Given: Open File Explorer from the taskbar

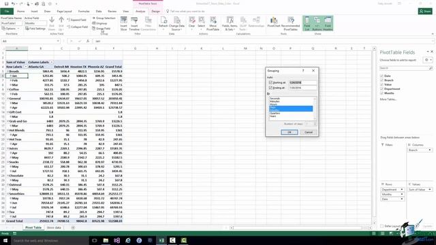Looking at the screenshot, I should [106, 240].
